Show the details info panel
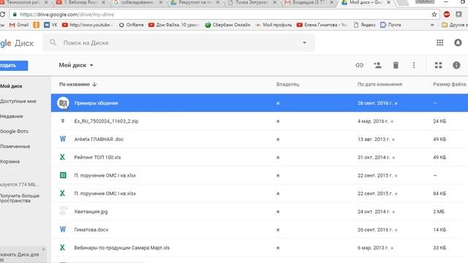This screenshot has width=468, height=263. click(456, 65)
